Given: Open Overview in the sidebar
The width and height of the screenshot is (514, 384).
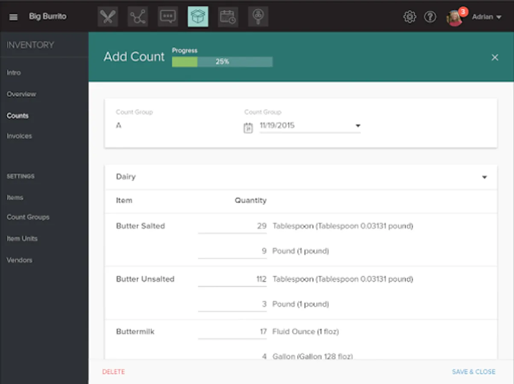Looking at the screenshot, I should 21,94.
